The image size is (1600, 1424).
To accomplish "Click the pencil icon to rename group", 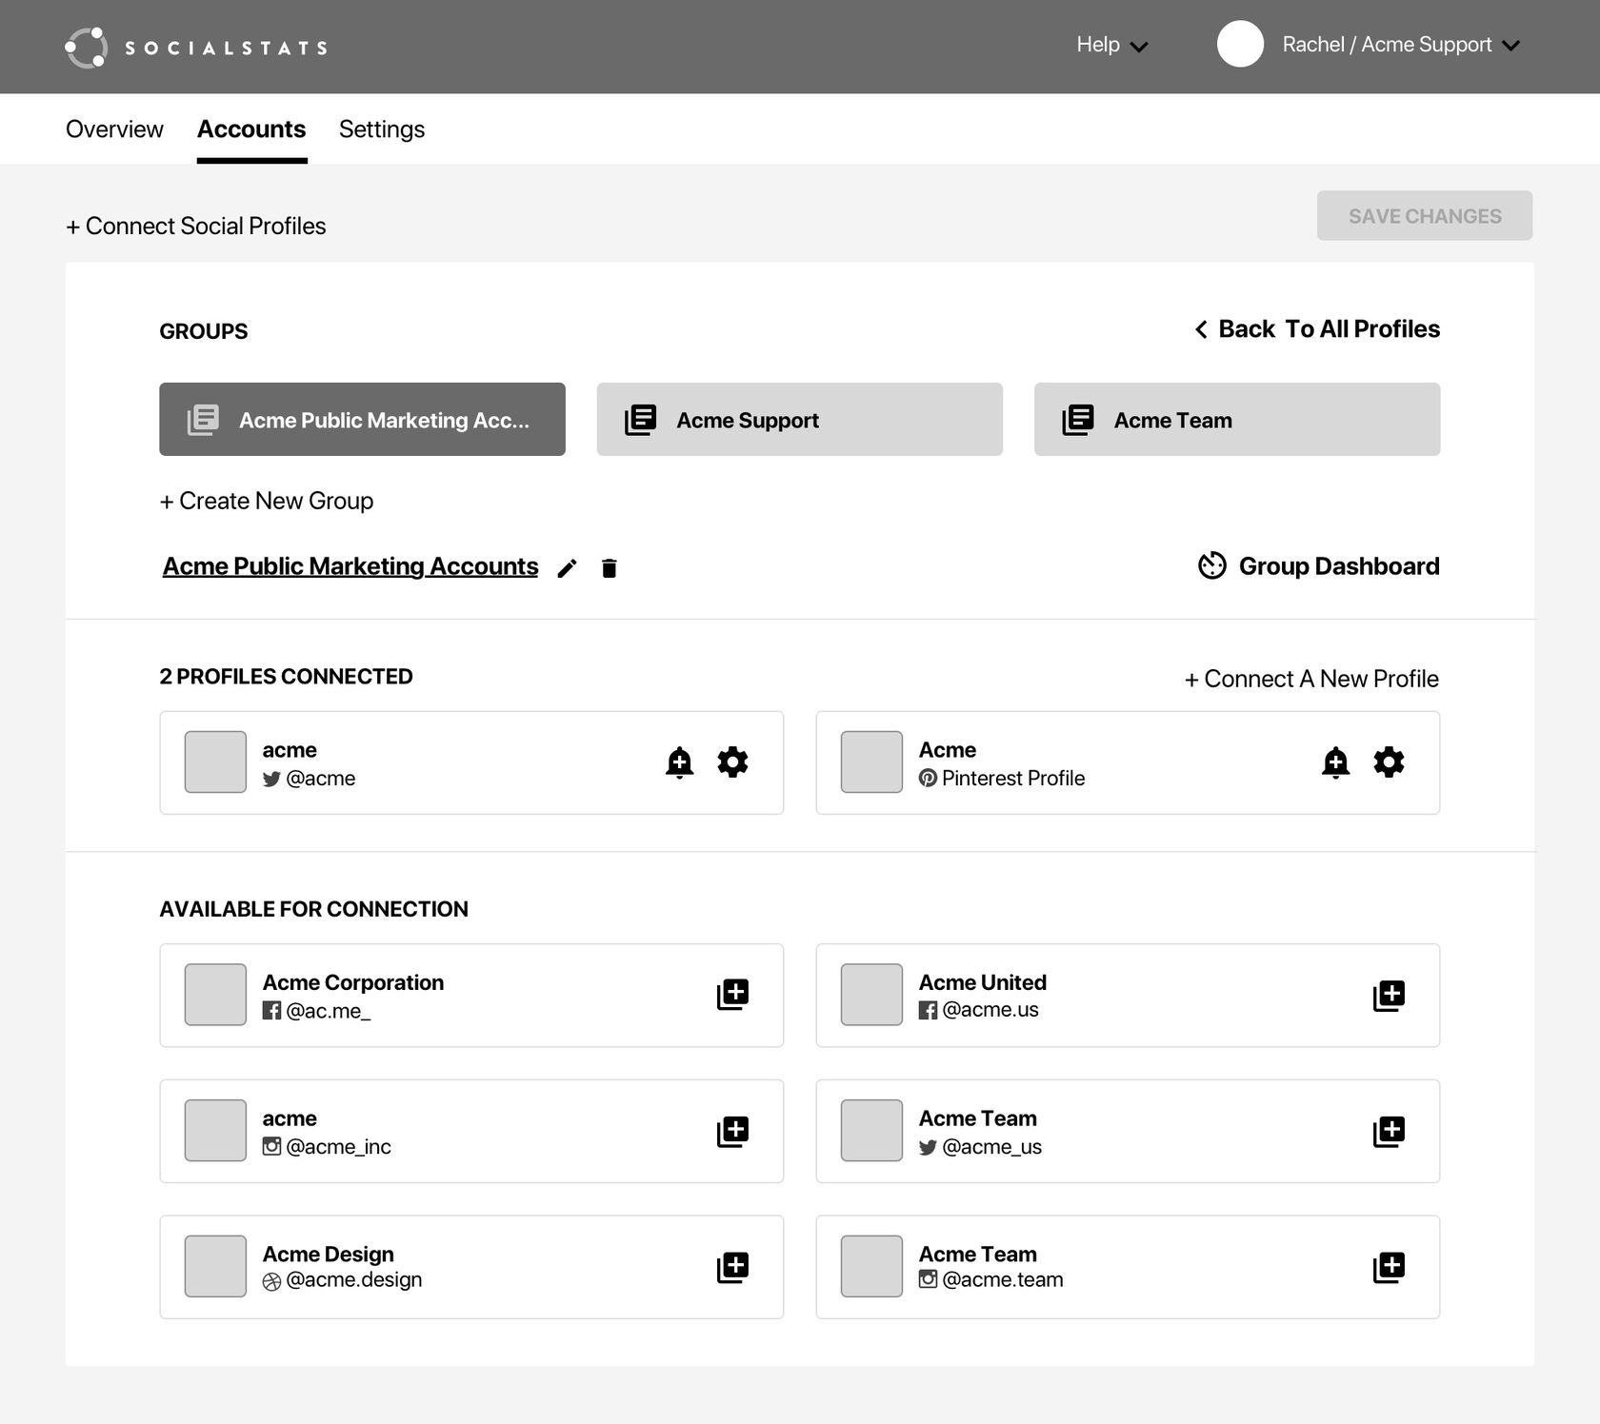I will pos(567,568).
